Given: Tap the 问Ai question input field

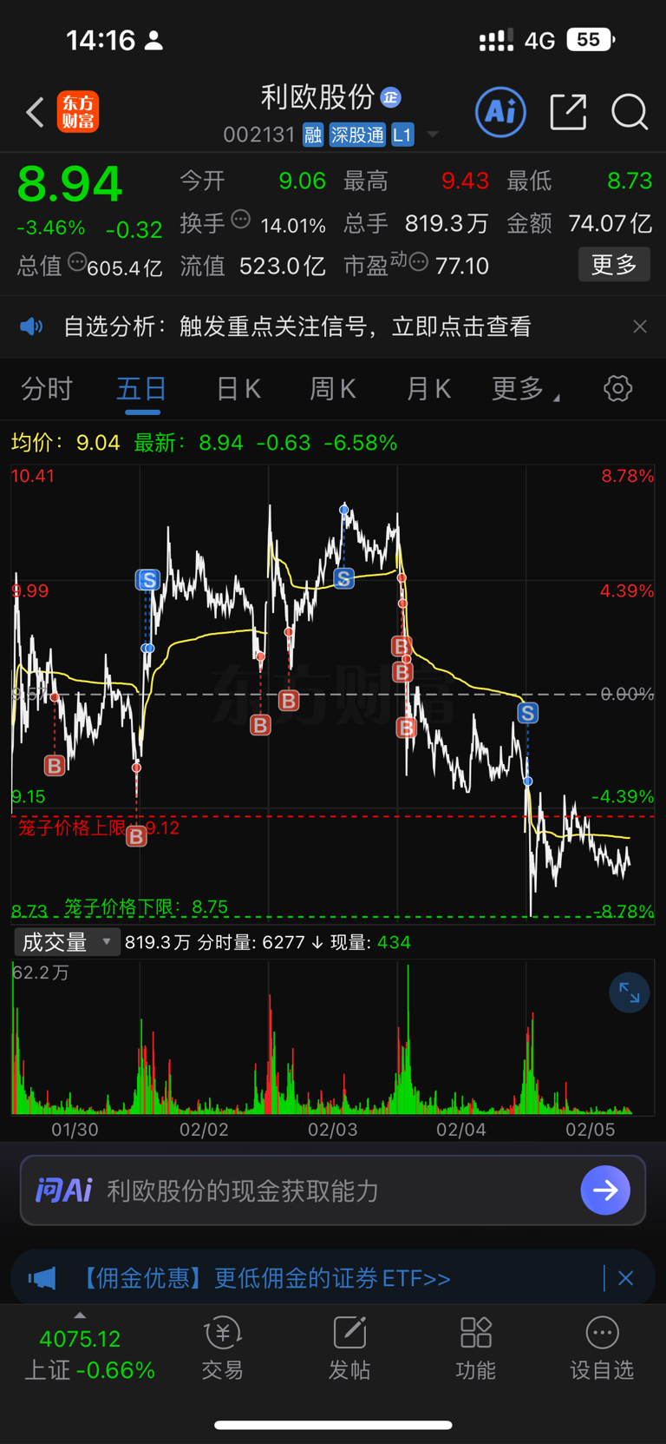Looking at the screenshot, I should (333, 1190).
